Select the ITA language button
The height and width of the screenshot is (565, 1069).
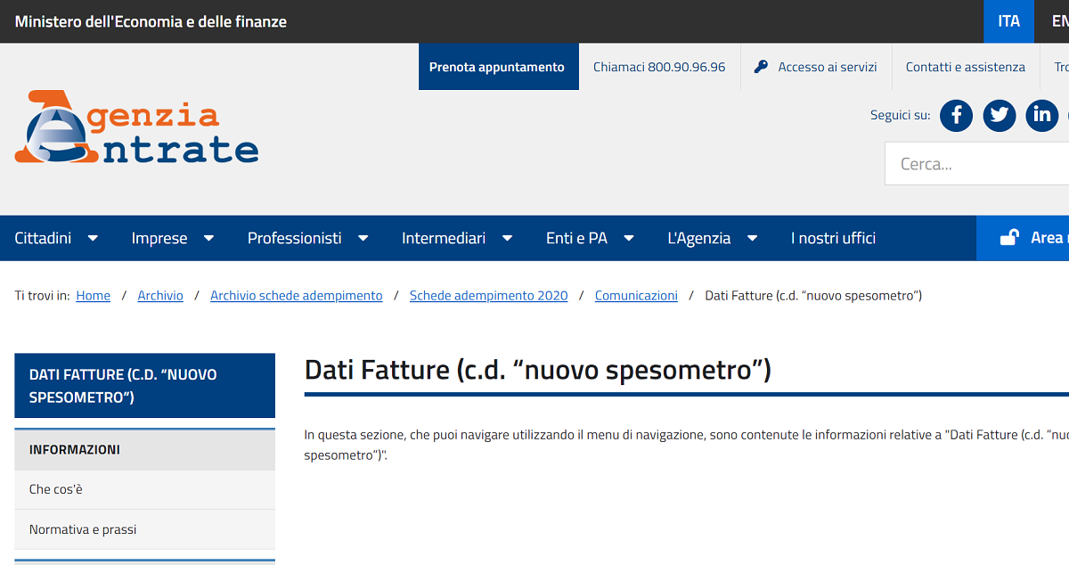coord(1008,21)
